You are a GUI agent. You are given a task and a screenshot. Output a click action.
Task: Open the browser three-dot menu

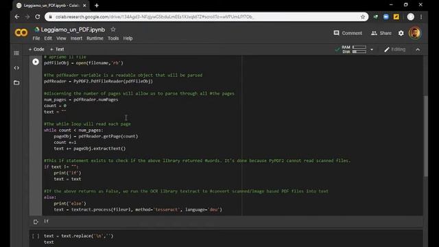pyautogui.click(x=421, y=16)
